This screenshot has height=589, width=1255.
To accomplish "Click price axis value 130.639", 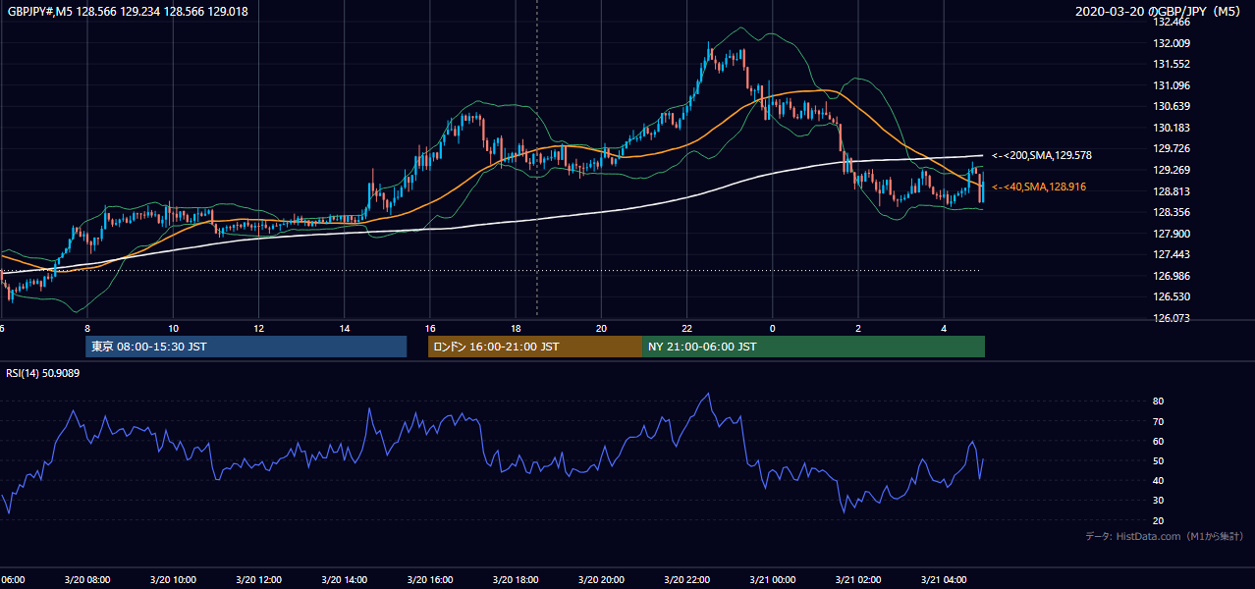I will pyautogui.click(x=1172, y=106).
